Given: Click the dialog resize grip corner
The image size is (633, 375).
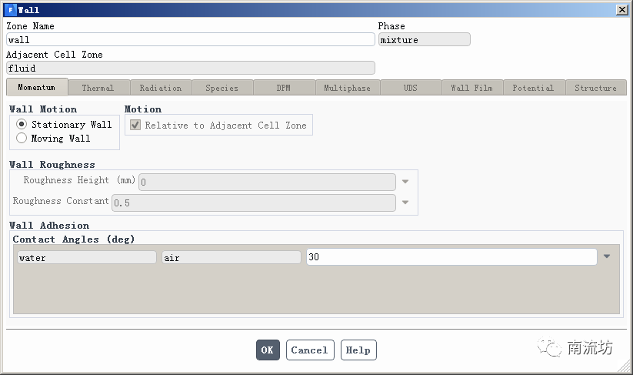Looking at the screenshot, I should pyautogui.click(x=625, y=366).
